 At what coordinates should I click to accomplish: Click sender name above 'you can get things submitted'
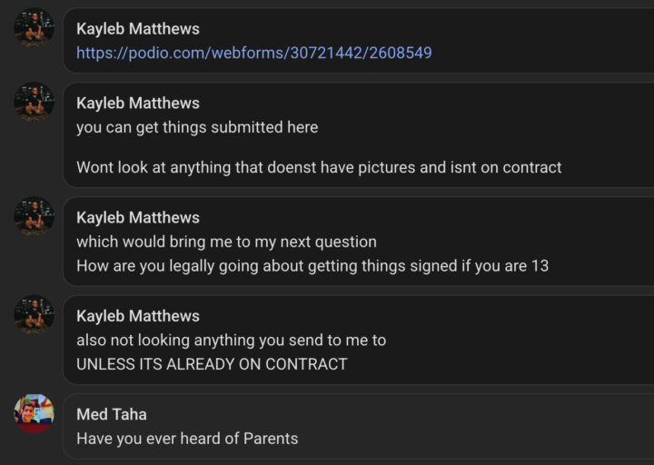click(x=138, y=103)
